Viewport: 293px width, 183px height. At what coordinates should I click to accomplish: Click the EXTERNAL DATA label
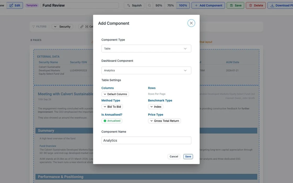pos(48,56)
